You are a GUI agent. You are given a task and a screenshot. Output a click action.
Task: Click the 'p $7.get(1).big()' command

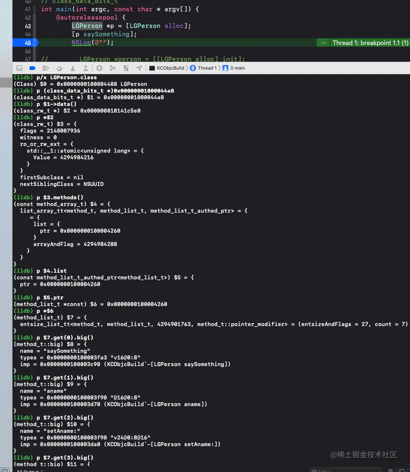65,377
